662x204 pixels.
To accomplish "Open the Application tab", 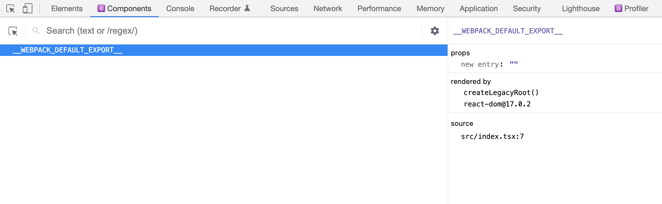I will tap(478, 9).
